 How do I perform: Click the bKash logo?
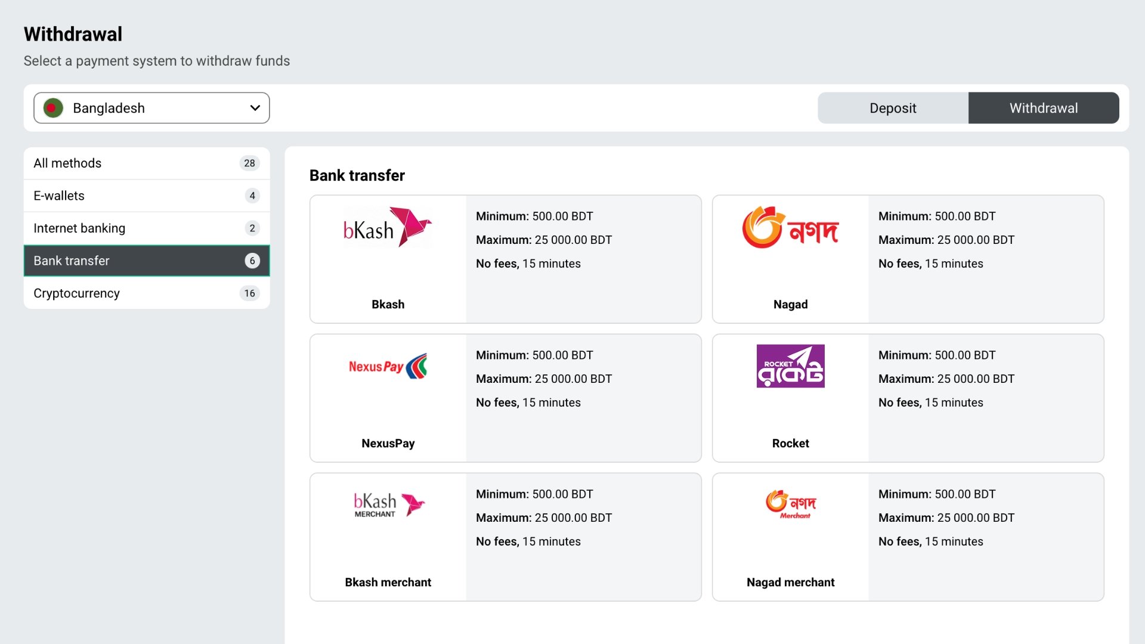click(388, 227)
